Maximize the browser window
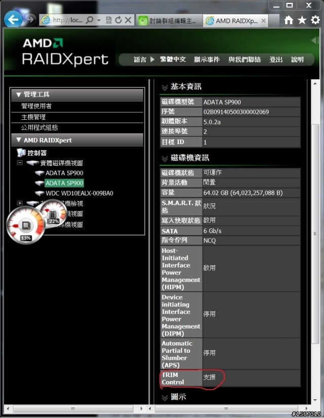This screenshot has height=418, width=324. click(290, 6)
